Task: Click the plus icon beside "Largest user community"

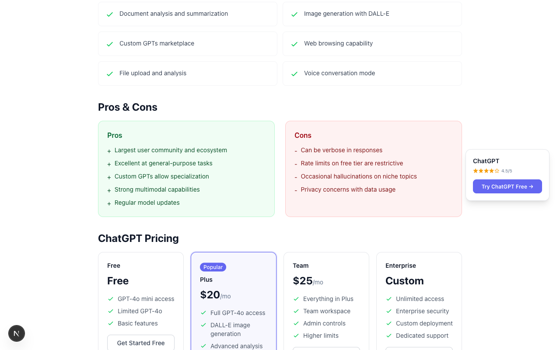Action: click(x=108, y=150)
